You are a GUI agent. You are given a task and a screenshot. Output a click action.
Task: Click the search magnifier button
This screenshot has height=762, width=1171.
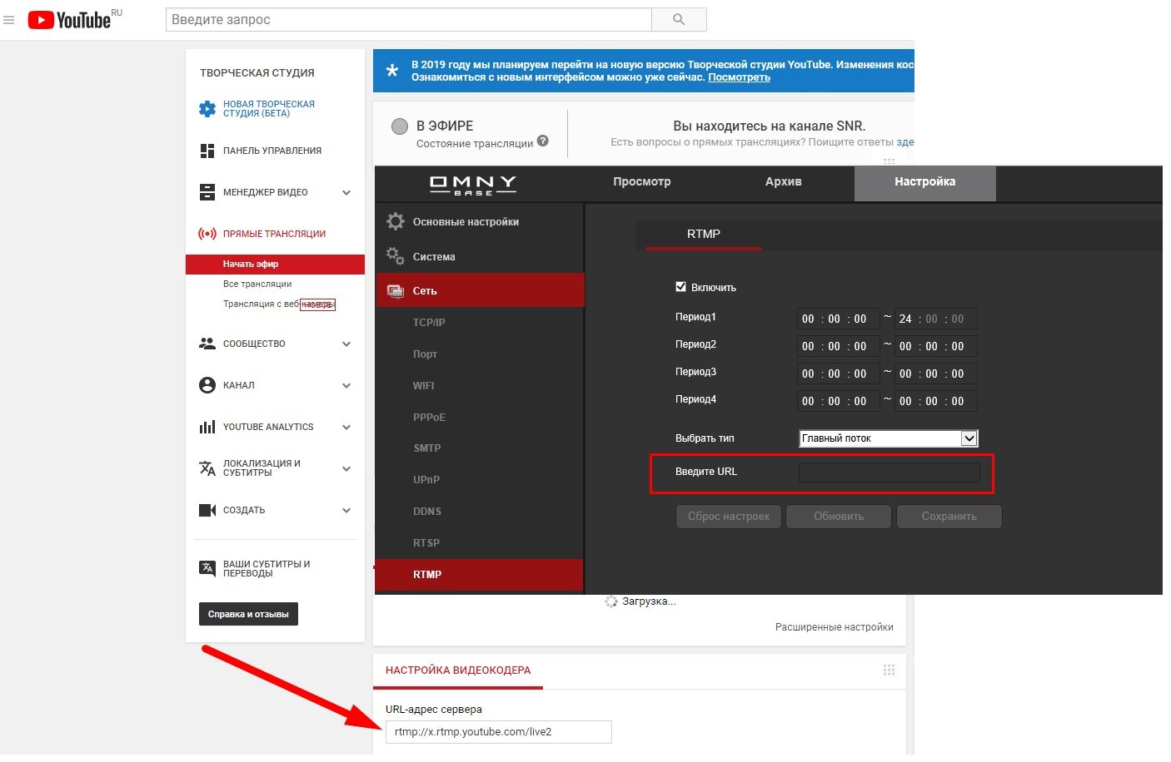(x=679, y=19)
